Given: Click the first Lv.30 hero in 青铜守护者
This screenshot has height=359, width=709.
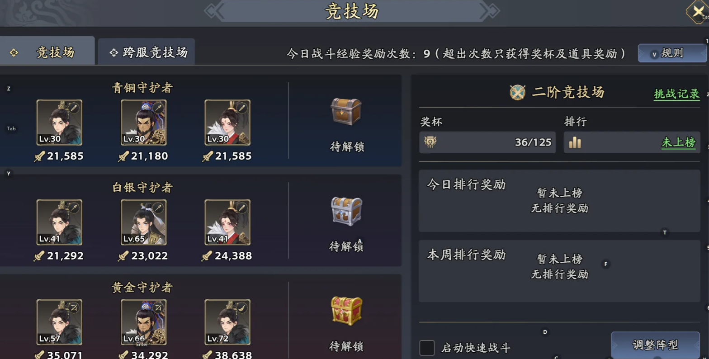Looking at the screenshot, I should coord(59,123).
